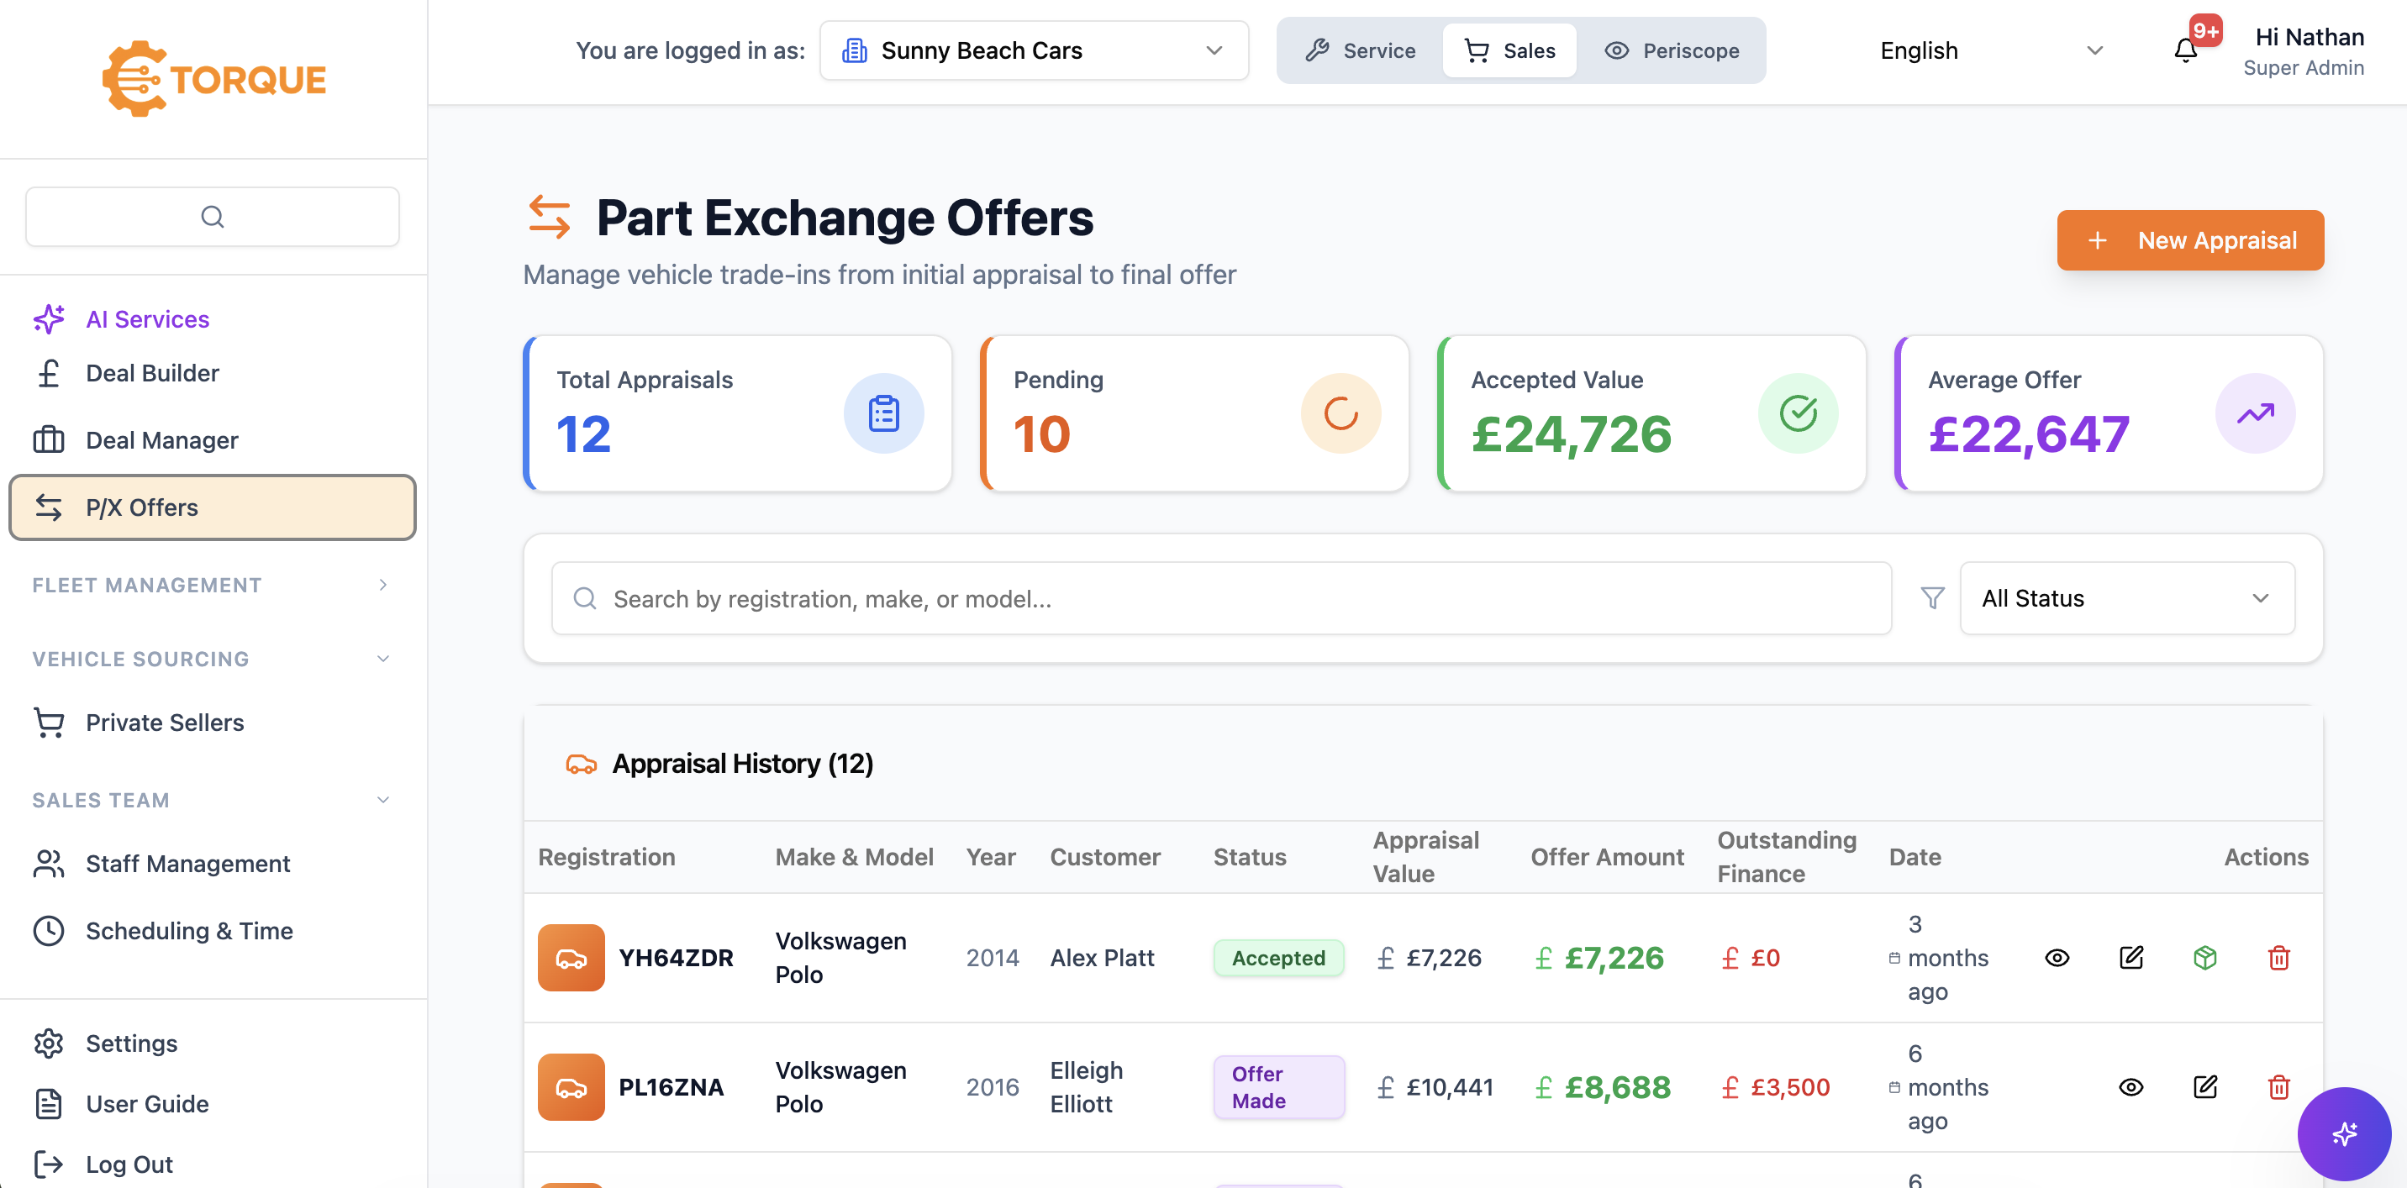Click the Settings gear icon
Viewport: 2407px width, 1188px height.
point(49,1043)
